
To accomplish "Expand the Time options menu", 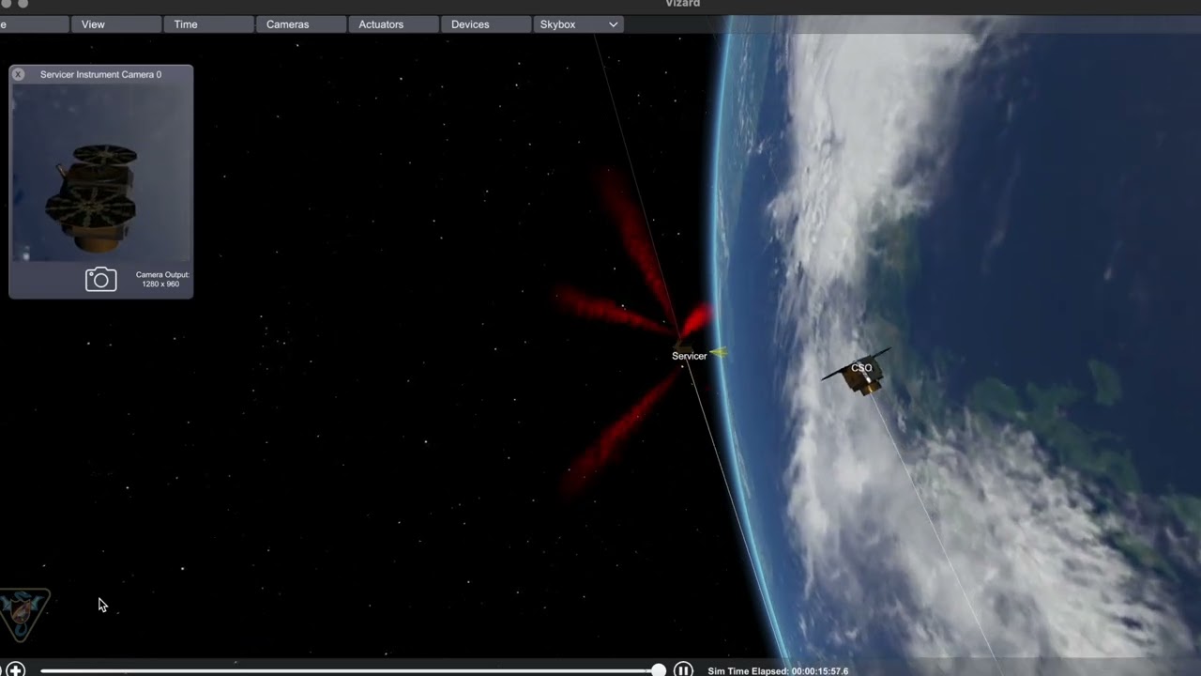I will click(x=185, y=24).
